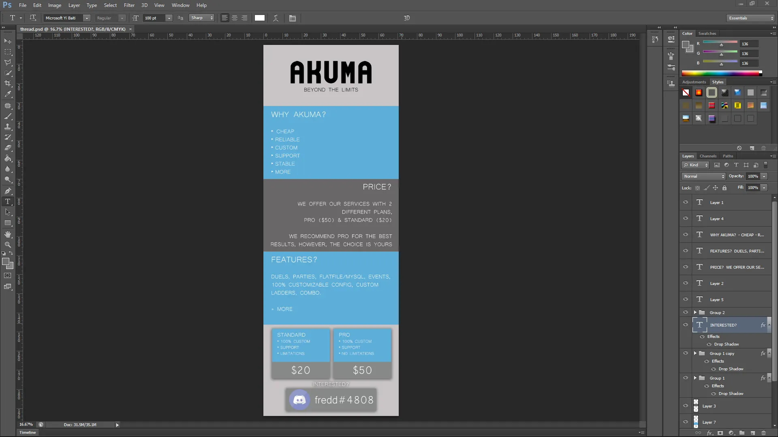Click the create new group icon
778x437 pixels.
tap(742, 433)
